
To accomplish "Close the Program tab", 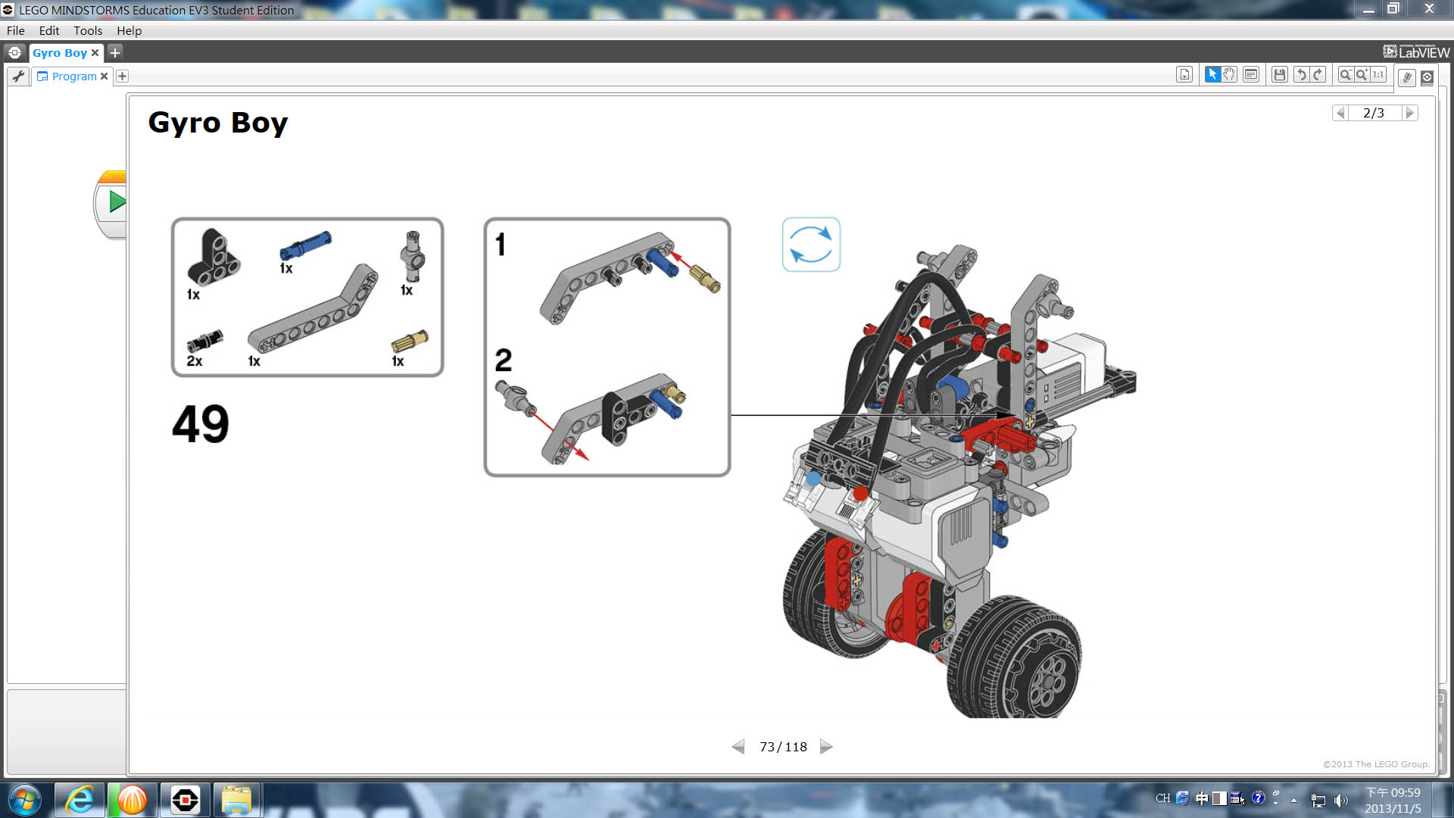I will click(x=105, y=76).
